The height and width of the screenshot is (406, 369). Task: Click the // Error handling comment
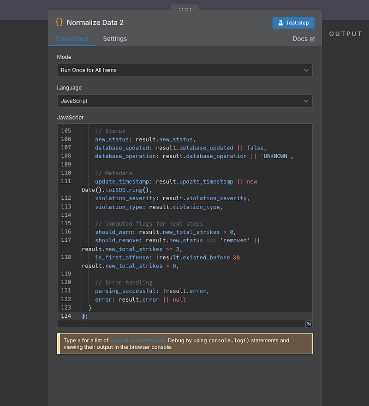click(x=124, y=282)
